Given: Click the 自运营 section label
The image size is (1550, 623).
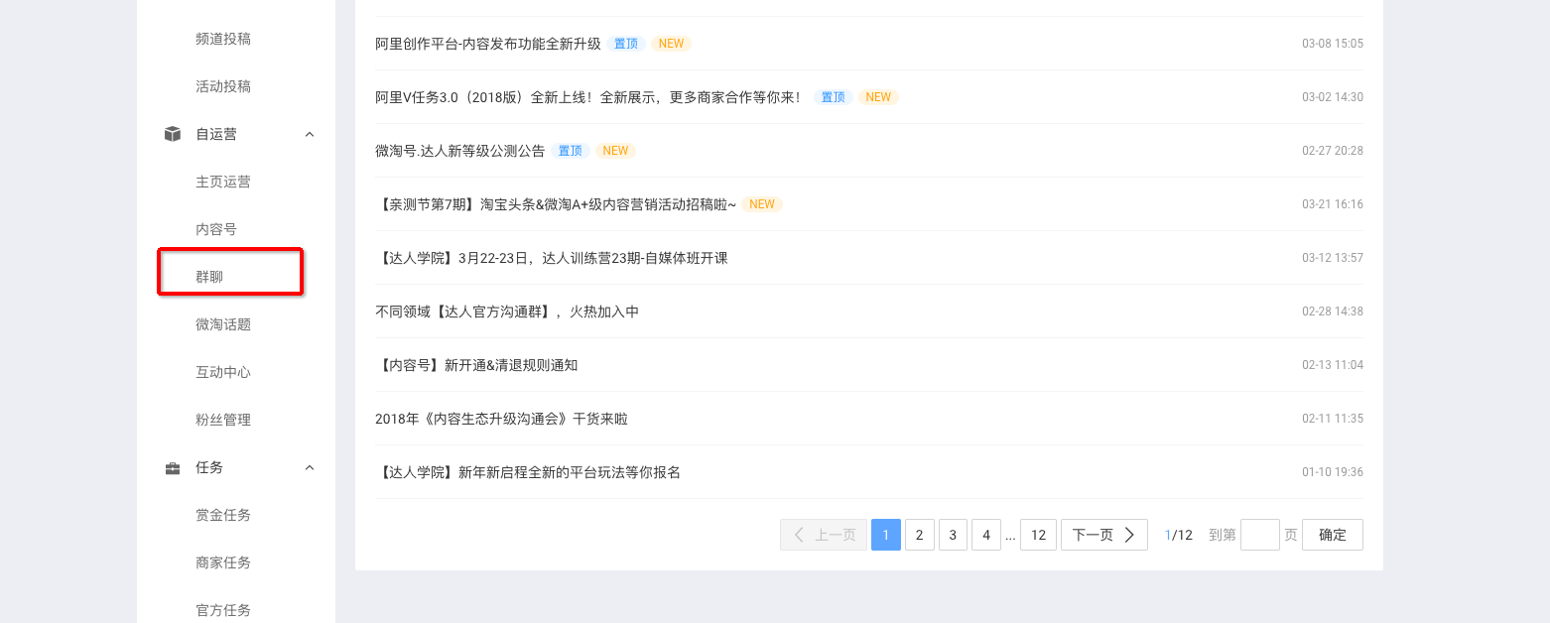Looking at the screenshot, I should point(216,134).
